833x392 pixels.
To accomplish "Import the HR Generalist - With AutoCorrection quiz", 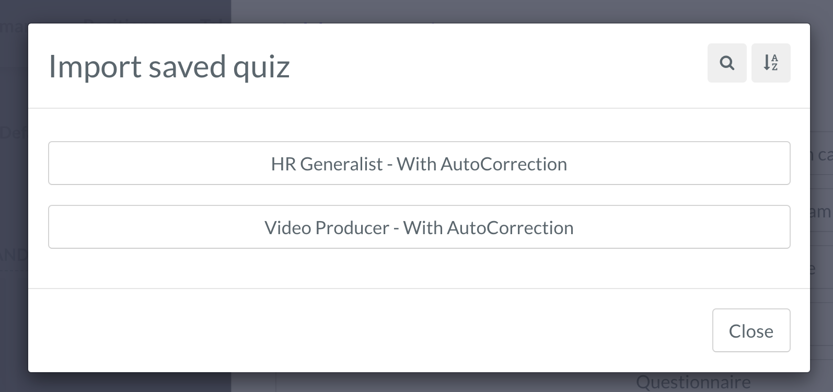I will 419,163.
